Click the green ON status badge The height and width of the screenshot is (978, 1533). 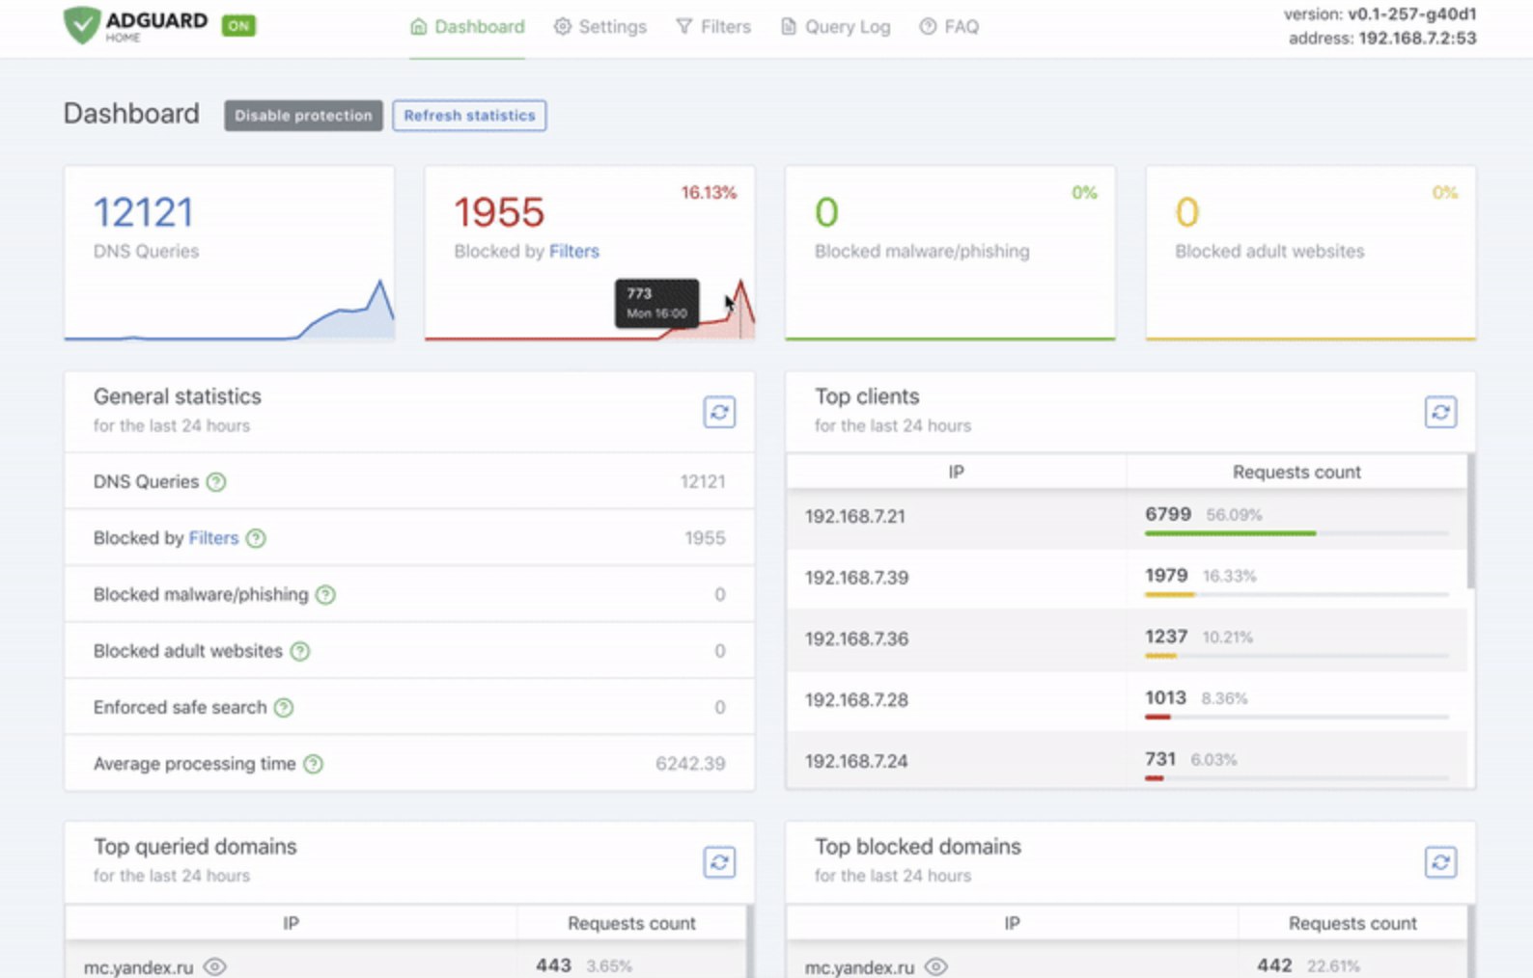click(238, 26)
